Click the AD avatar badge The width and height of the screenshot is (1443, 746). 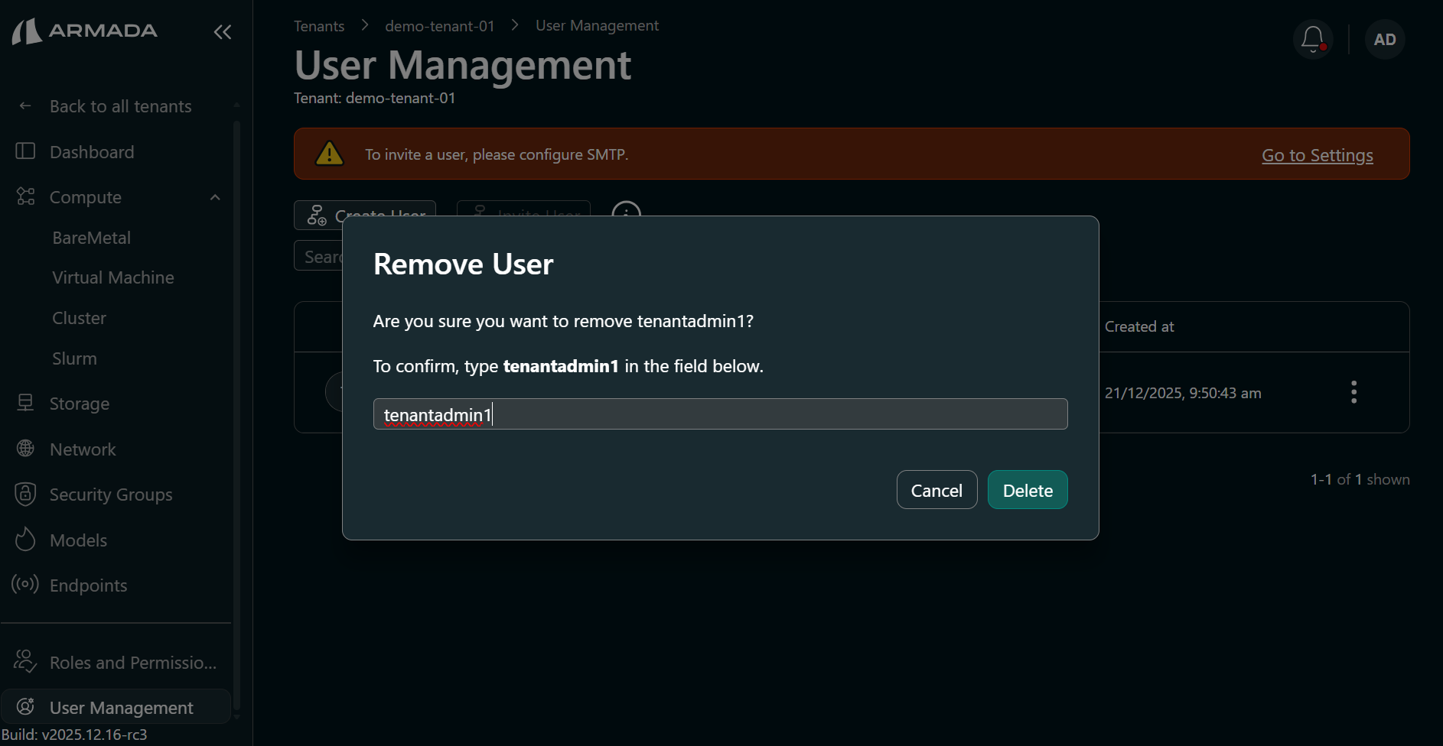pos(1384,39)
